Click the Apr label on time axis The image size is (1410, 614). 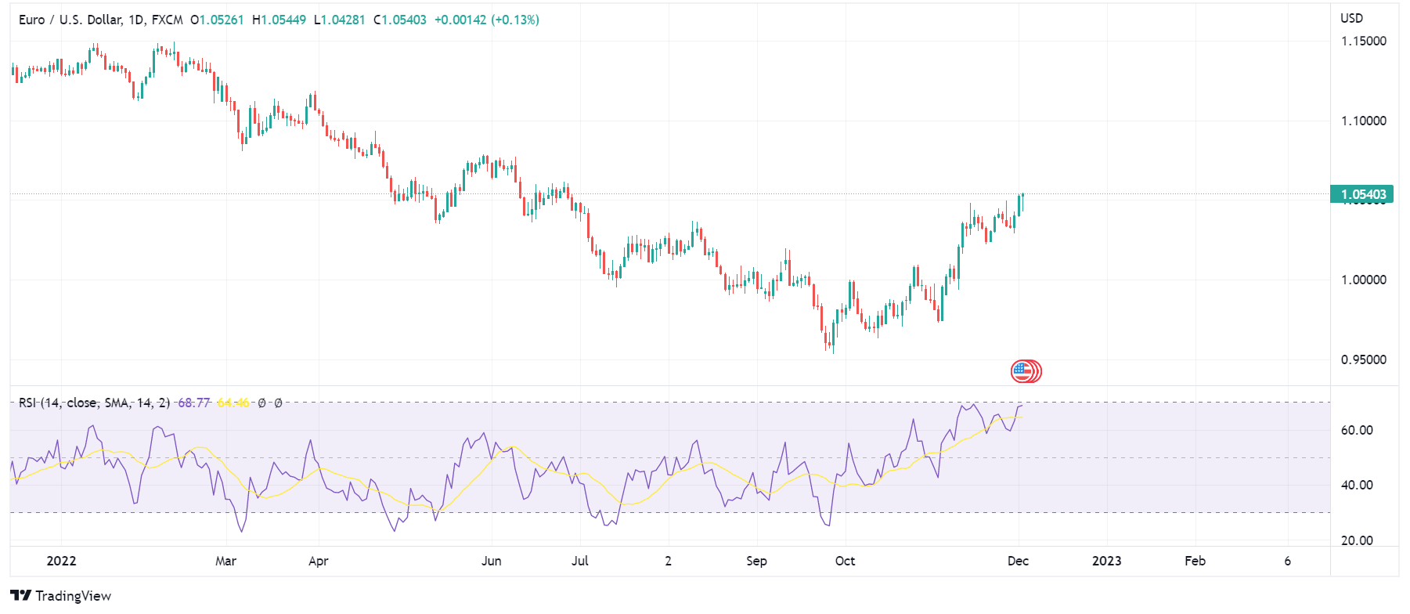tap(319, 561)
